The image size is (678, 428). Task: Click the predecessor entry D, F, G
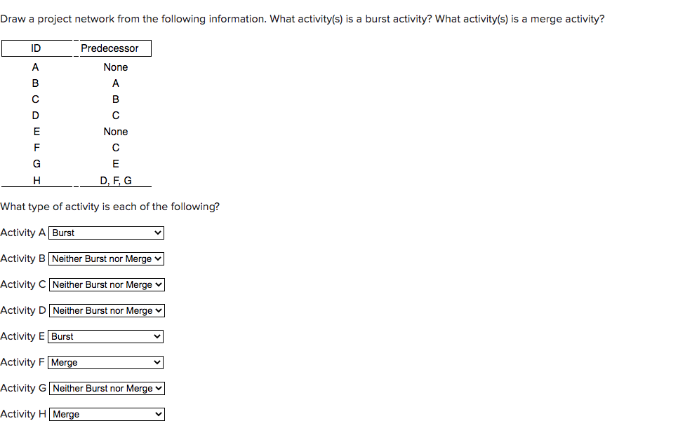pos(115,180)
